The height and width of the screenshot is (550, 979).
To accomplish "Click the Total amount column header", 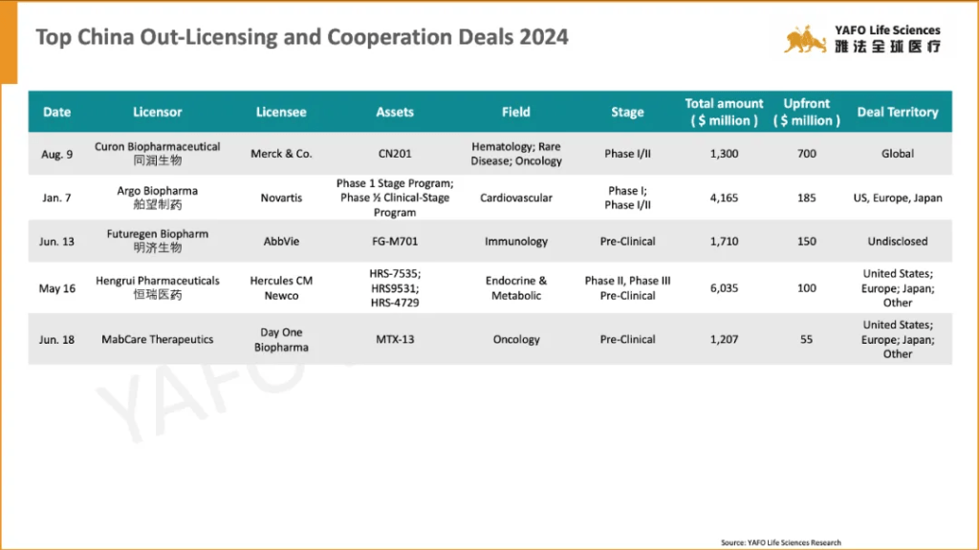I will click(x=724, y=112).
